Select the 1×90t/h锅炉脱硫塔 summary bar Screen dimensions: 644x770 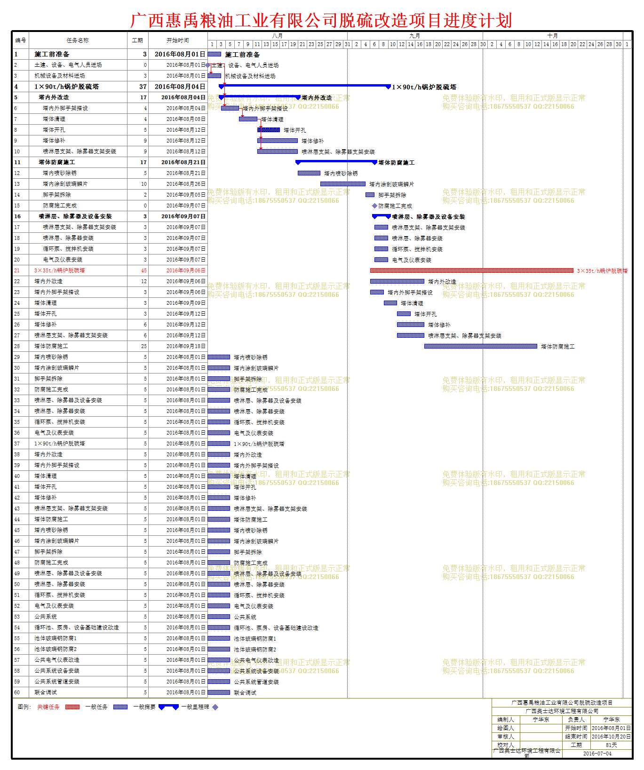point(305,86)
